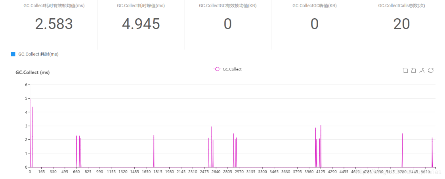This screenshot has width=445, height=179.
Task: Select the GC.Collect耗时有效帧均值(ms) title
Action: pyautogui.click(x=54, y=6)
